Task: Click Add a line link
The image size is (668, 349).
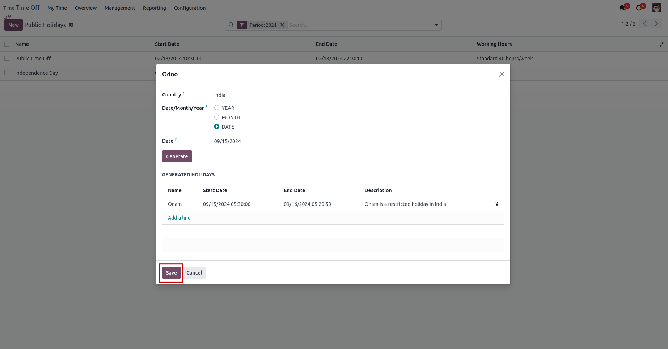Action: (x=179, y=218)
